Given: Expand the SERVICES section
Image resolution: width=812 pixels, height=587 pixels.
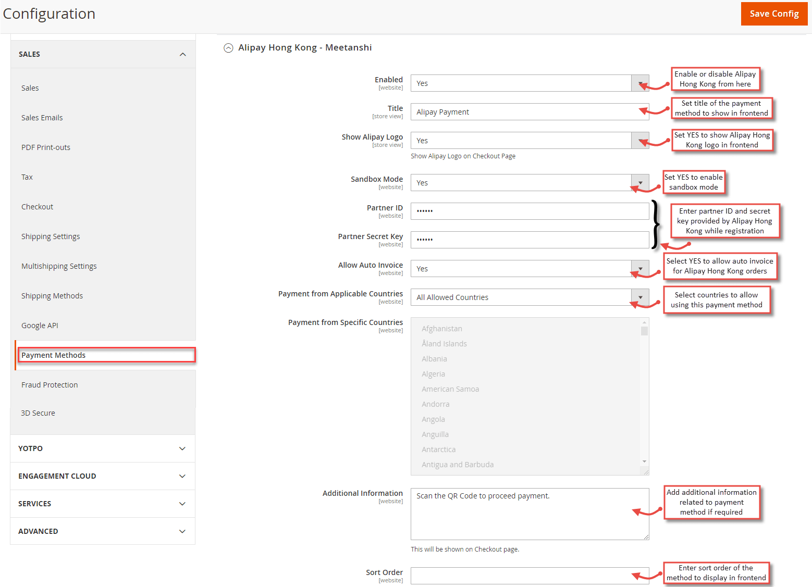Looking at the screenshot, I should (103, 504).
